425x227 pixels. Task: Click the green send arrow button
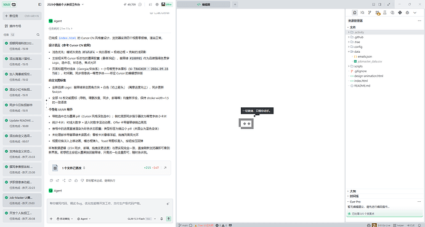tap(169, 218)
